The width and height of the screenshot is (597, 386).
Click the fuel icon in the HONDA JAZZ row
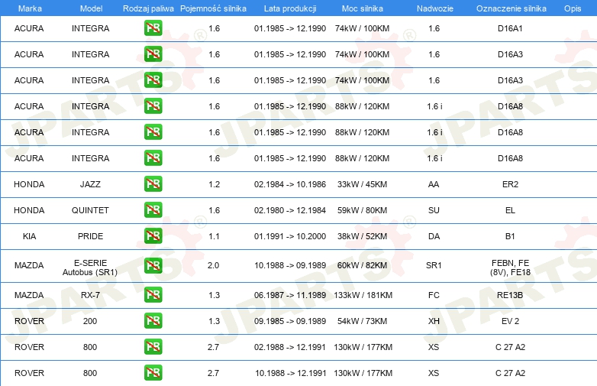[153, 183]
